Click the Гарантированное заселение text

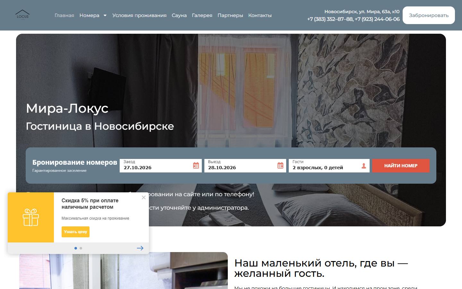[59, 171]
